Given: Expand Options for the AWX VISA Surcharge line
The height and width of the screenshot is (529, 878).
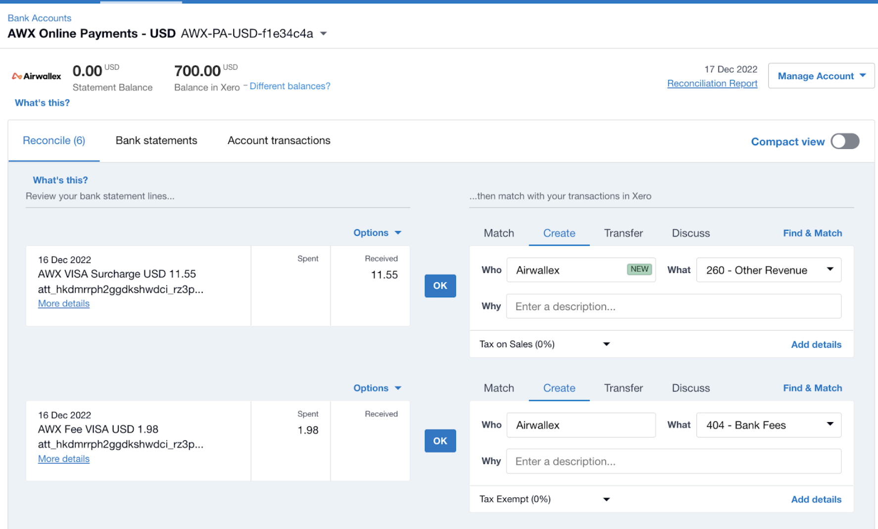Looking at the screenshot, I should (377, 233).
